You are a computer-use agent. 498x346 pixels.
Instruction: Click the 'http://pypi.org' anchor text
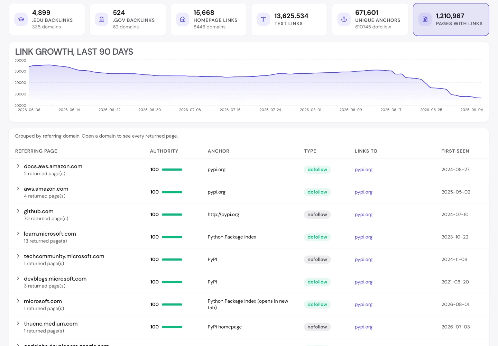[223, 215]
